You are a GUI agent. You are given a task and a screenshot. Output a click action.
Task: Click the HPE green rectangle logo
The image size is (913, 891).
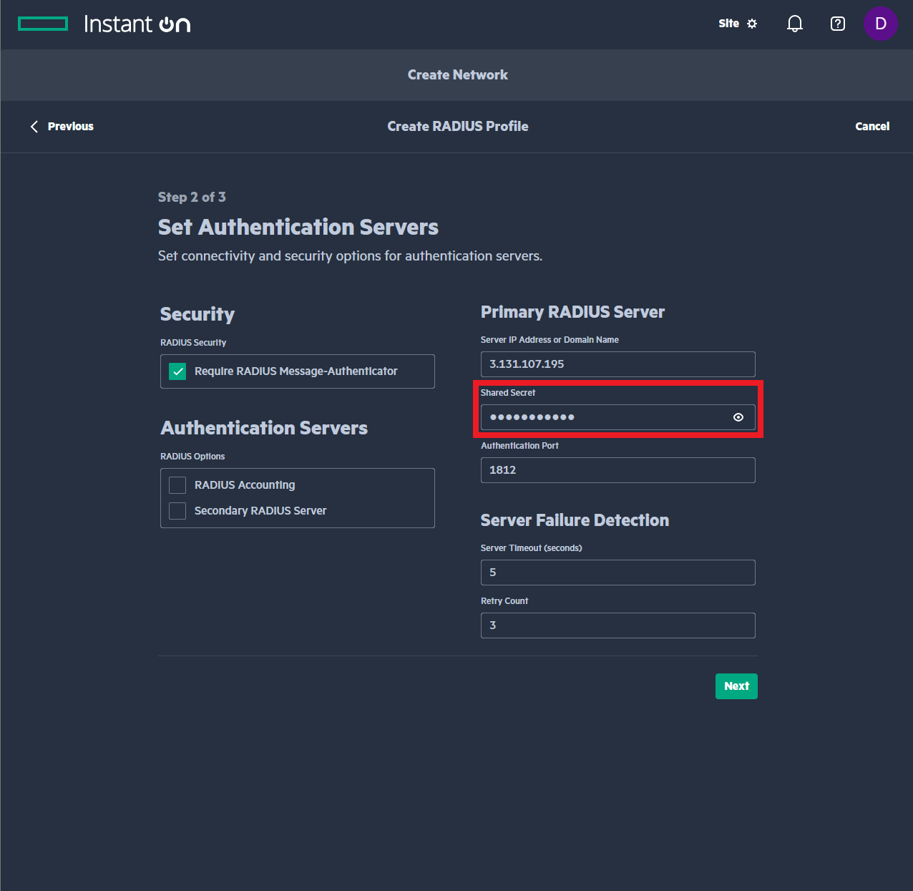click(x=43, y=24)
